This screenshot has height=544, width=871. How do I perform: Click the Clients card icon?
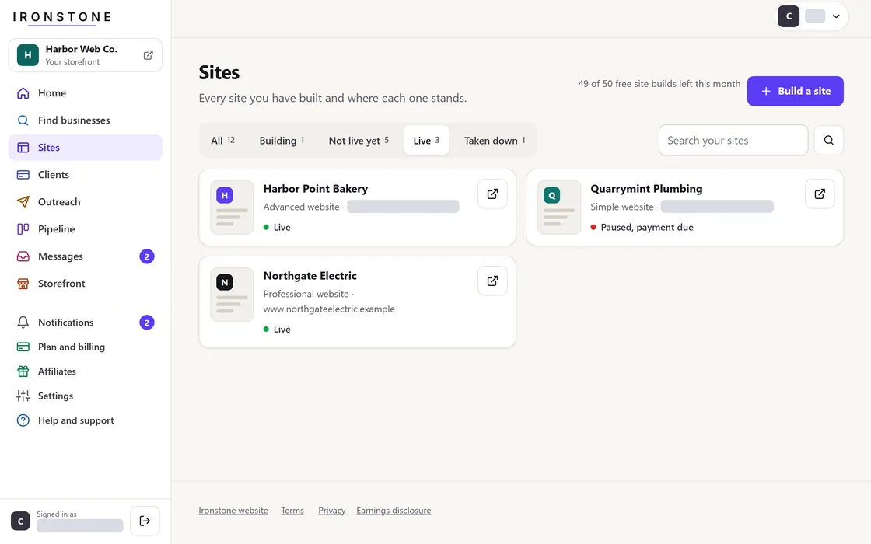click(23, 175)
